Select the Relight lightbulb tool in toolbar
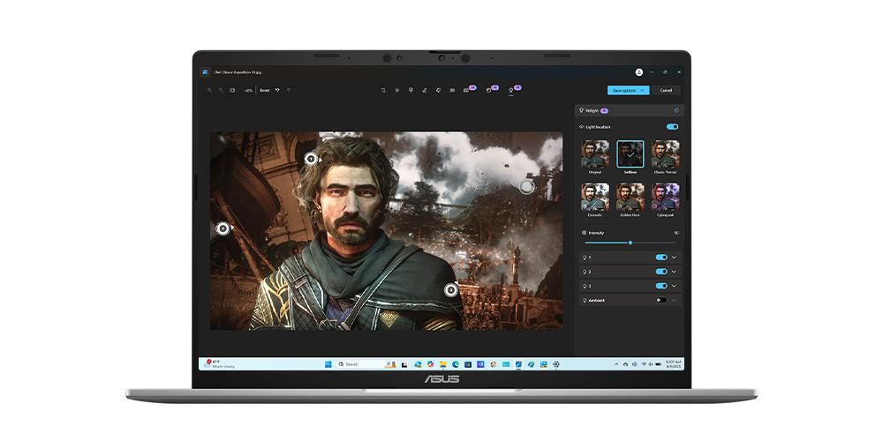Viewport: 883px width, 441px height. [510, 90]
